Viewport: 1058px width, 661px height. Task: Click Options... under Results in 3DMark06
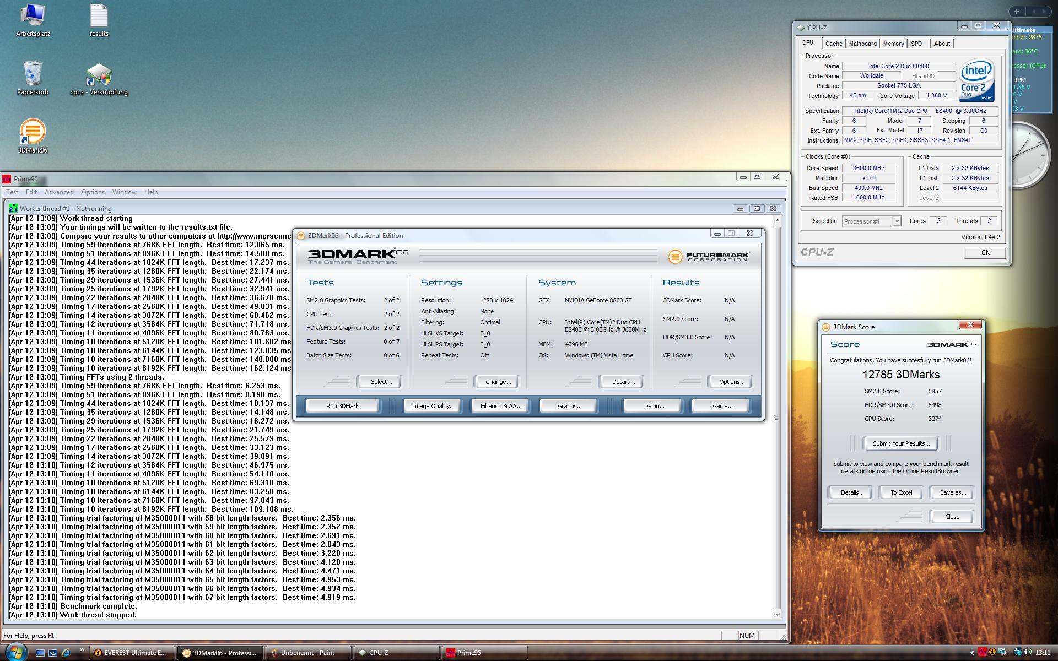pyautogui.click(x=731, y=382)
